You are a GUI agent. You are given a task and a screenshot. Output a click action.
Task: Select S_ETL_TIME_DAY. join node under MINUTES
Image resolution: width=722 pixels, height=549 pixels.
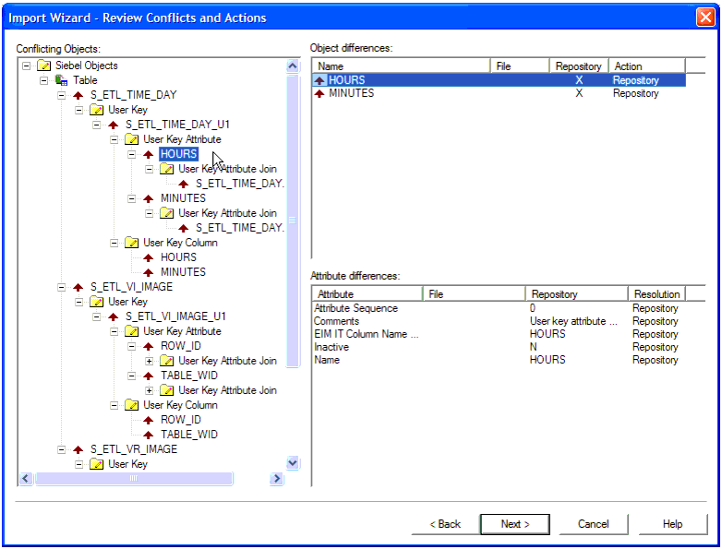[240, 228]
